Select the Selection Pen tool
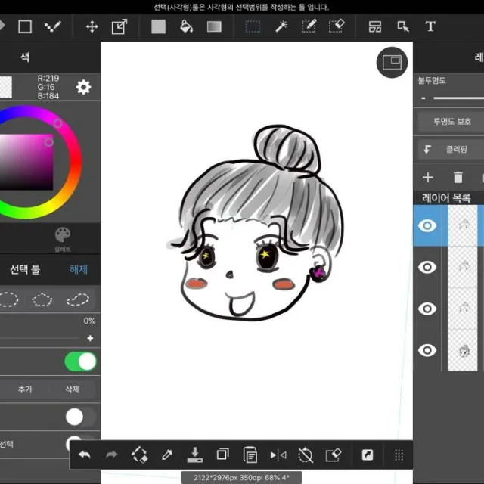The height and width of the screenshot is (484, 484). pos(309,26)
